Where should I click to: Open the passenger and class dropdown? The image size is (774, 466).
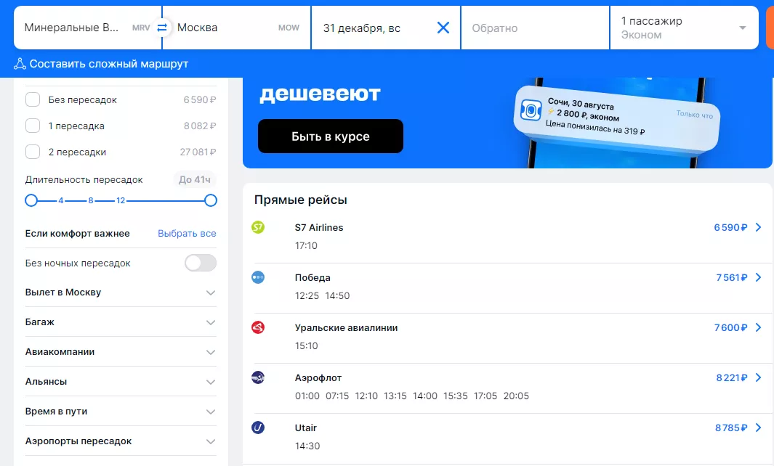pos(682,28)
